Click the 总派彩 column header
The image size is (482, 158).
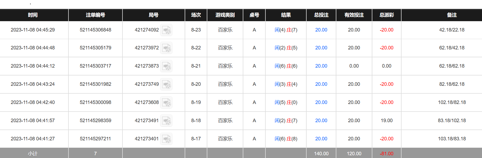point(387,15)
